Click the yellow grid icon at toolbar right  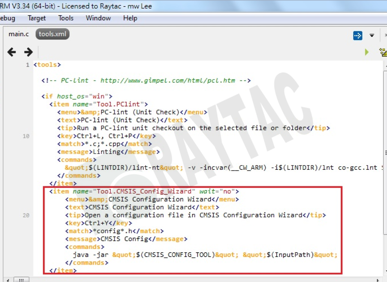383,52
